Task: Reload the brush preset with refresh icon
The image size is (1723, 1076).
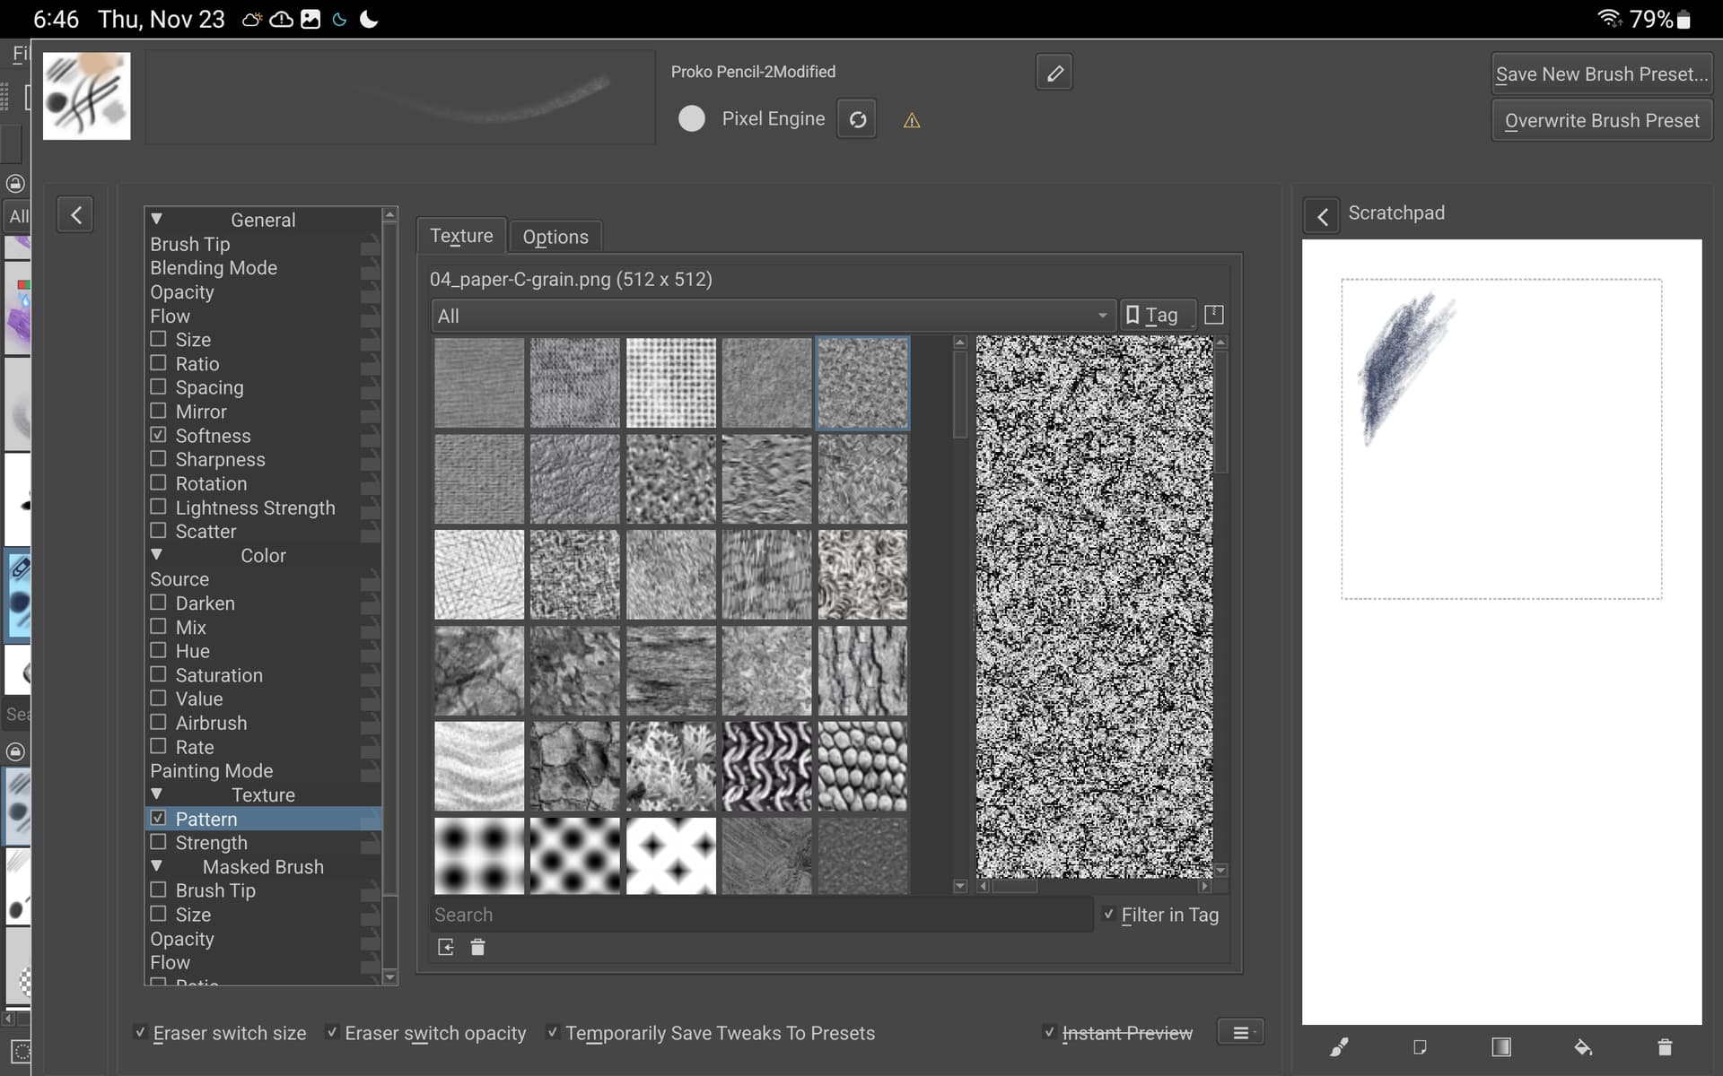Action: pos(857,119)
